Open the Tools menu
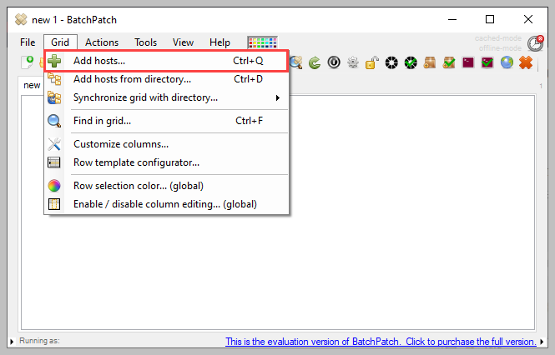This screenshot has height=355, width=555. [x=145, y=42]
